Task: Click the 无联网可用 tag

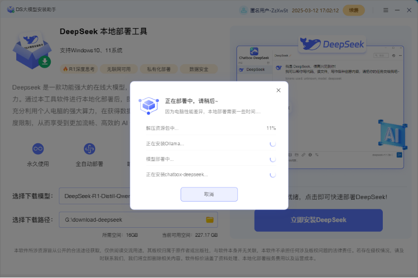Action: click(x=119, y=69)
